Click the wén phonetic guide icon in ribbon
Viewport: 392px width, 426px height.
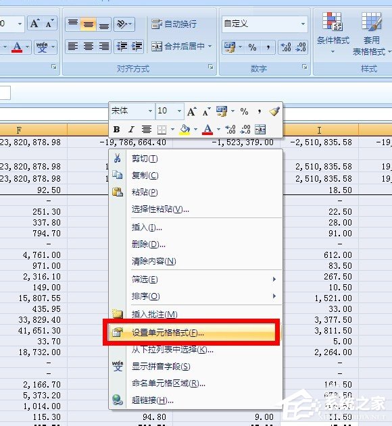42,47
